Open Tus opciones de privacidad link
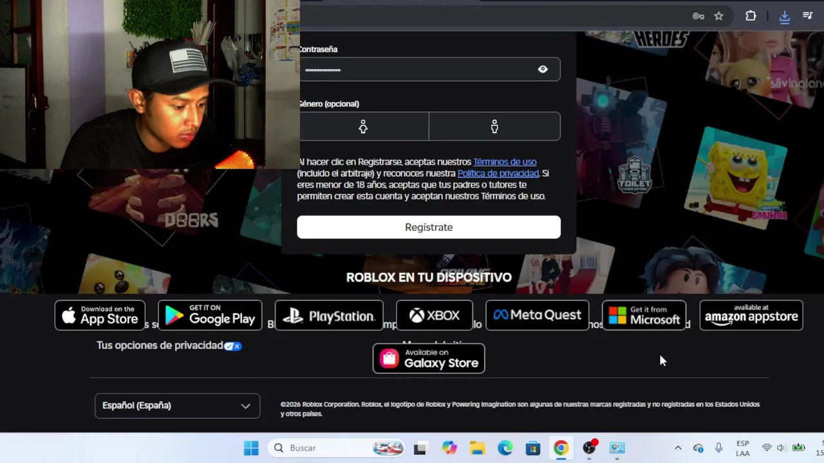824x463 pixels. [169, 346]
